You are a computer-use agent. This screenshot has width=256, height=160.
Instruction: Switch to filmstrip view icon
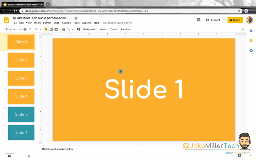click(x=10, y=156)
